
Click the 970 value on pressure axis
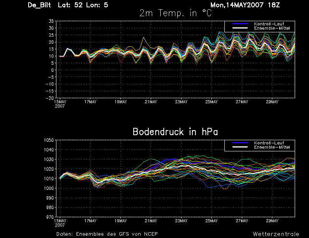tap(50, 217)
